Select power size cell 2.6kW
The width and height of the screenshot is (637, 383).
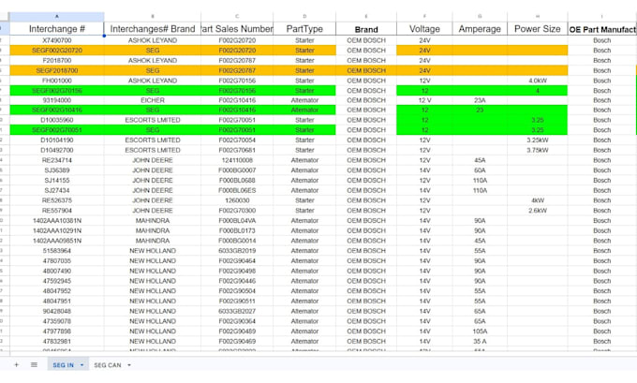538,211
